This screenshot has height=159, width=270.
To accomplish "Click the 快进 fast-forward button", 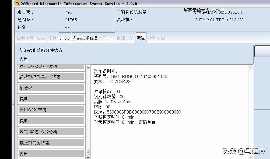I will tap(51, 99).
